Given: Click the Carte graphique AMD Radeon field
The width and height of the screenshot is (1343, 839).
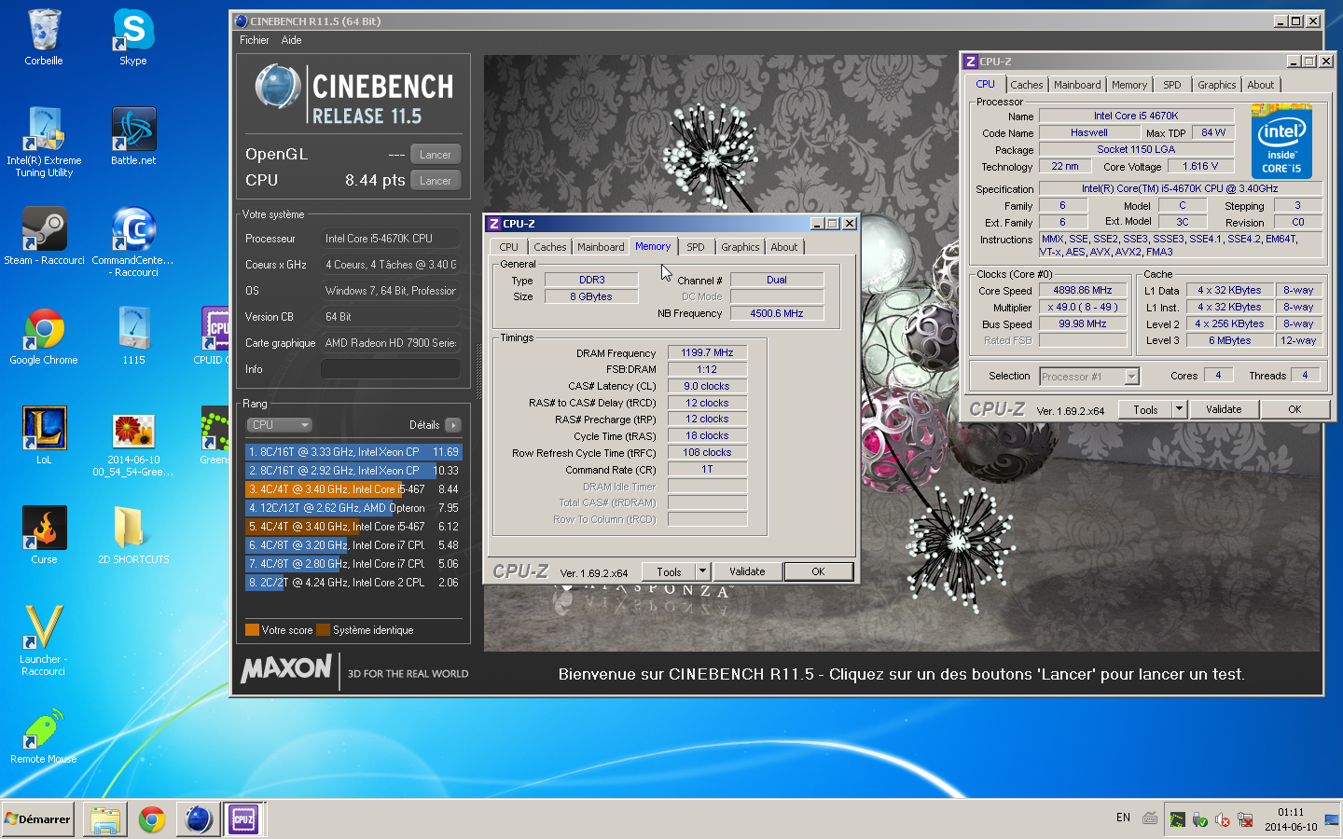Looking at the screenshot, I should tap(390, 343).
